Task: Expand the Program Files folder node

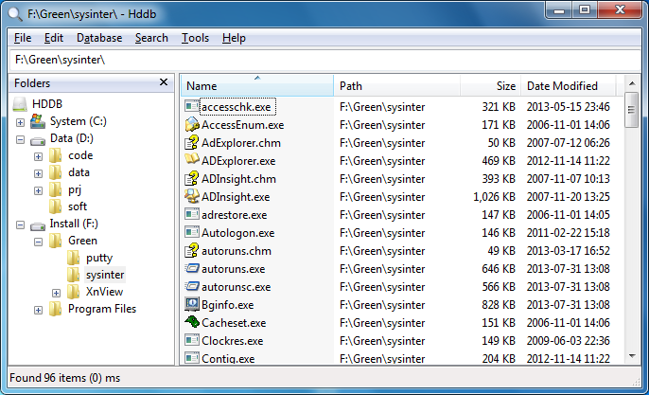Action: (x=38, y=310)
